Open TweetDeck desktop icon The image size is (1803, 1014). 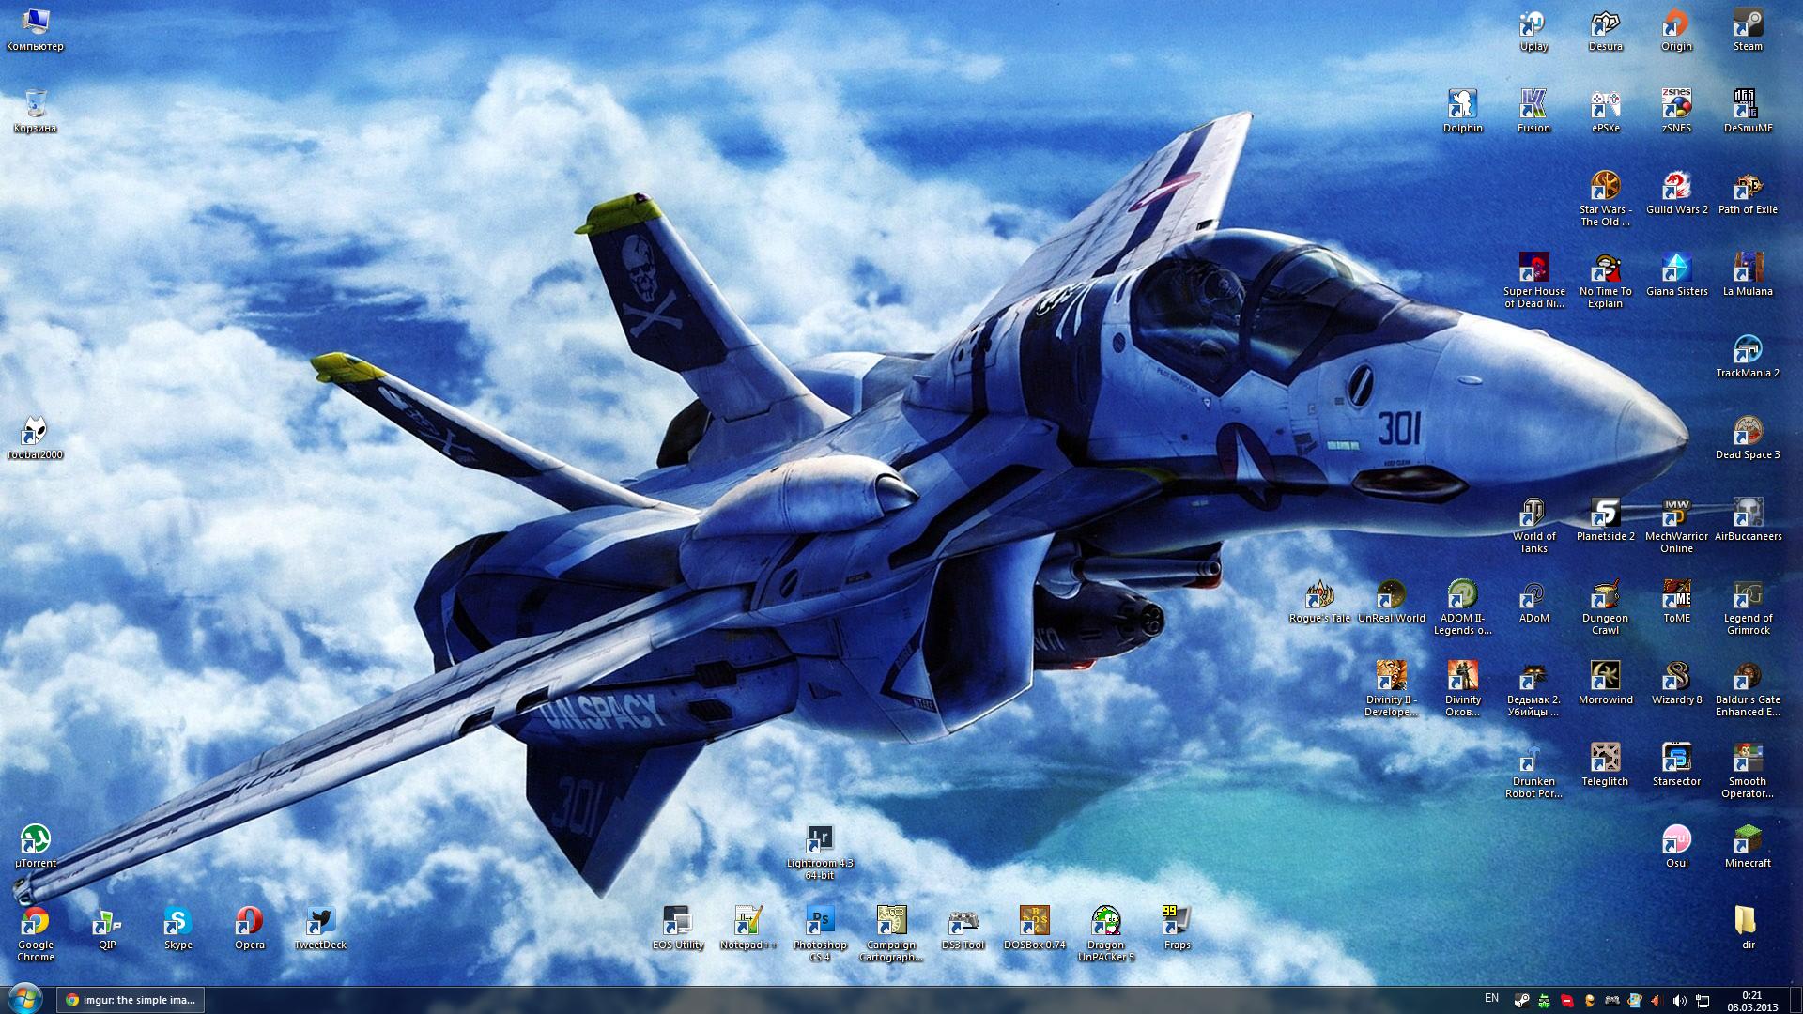[320, 924]
